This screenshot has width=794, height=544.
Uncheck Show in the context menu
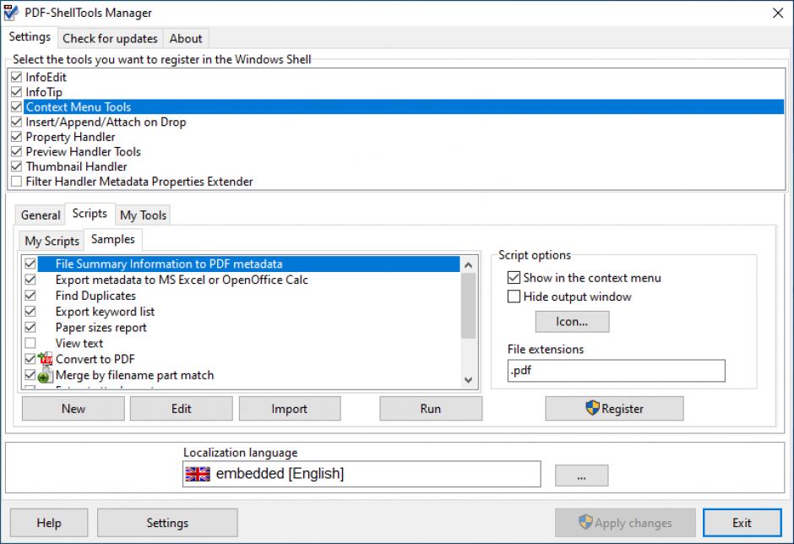click(x=514, y=278)
